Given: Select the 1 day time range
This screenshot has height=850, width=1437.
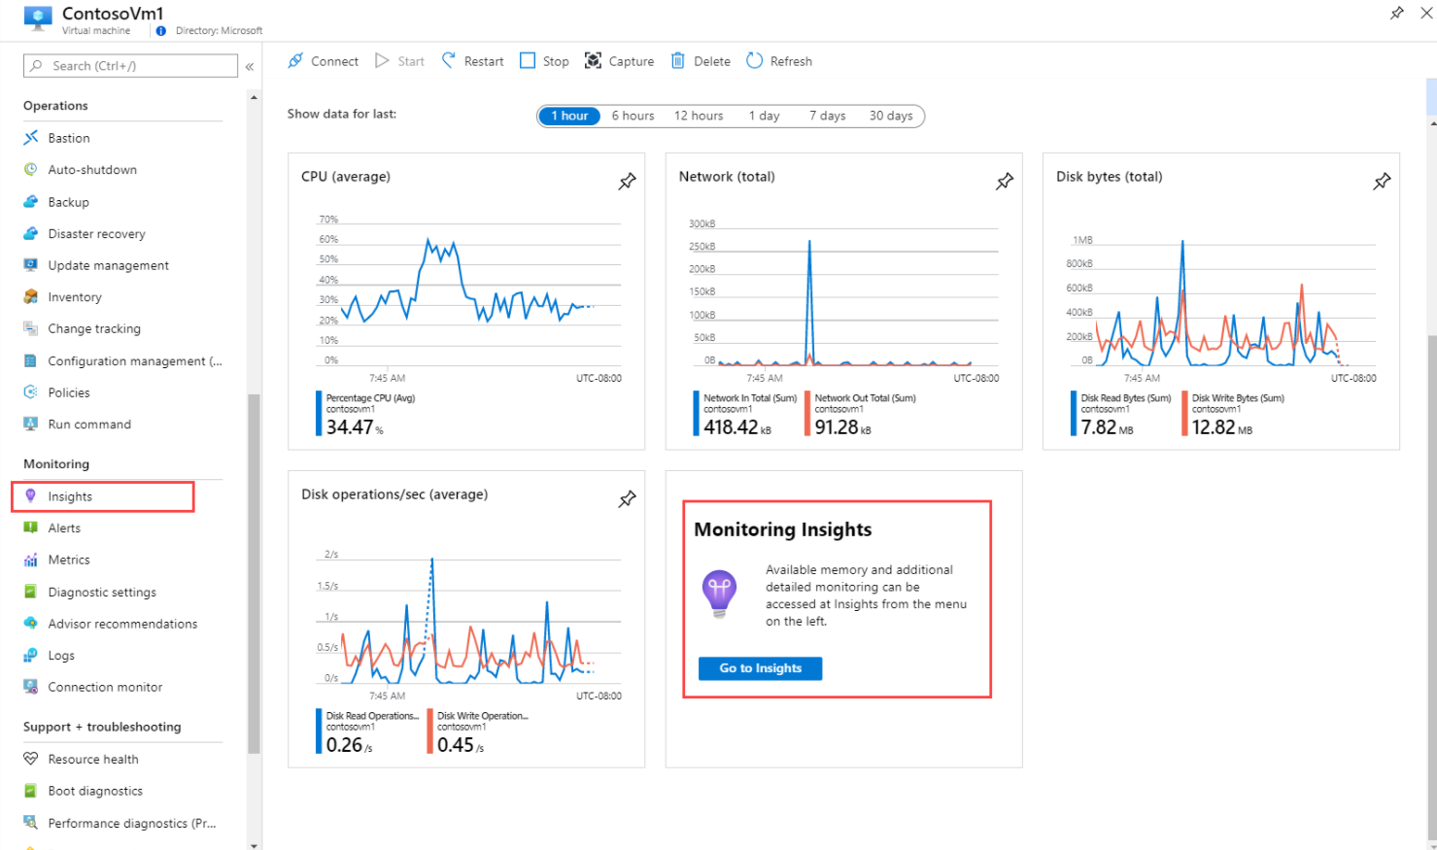Looking at the screenshot, I should point(765,116).
